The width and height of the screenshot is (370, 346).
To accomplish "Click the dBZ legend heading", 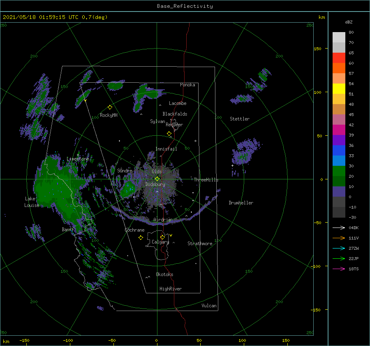I will [349, 22].
